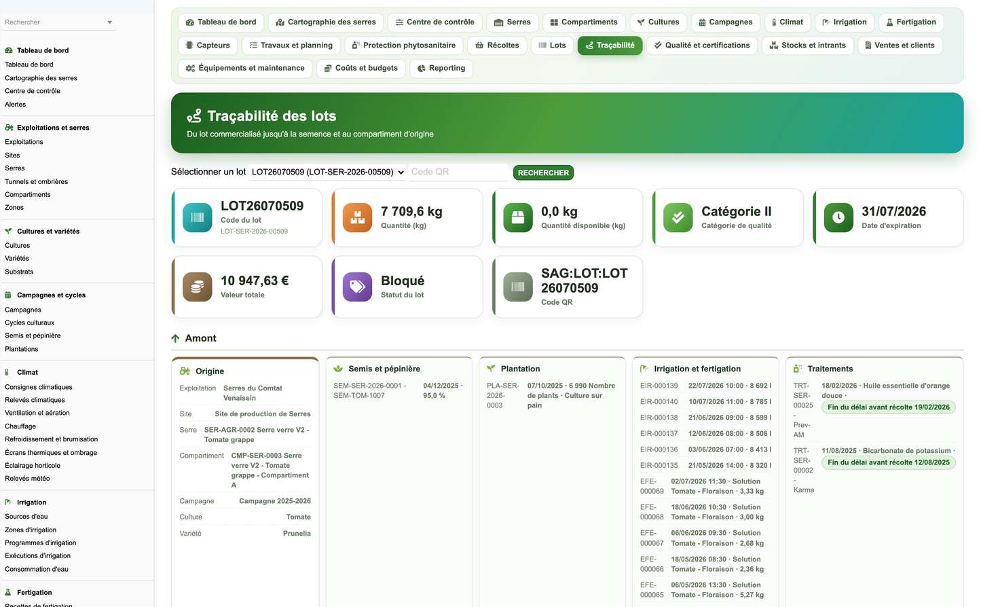Open the Équipements et maintenance tab
The width and height of the screenshot is (981, 607).
click(x=245, y=69)
